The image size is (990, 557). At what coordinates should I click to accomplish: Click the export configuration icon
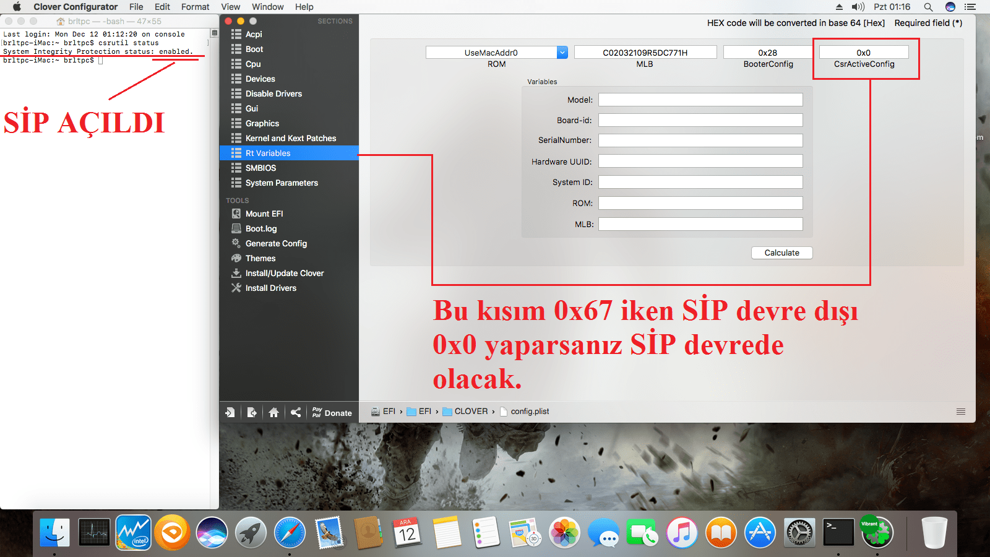tap(252, 412)
